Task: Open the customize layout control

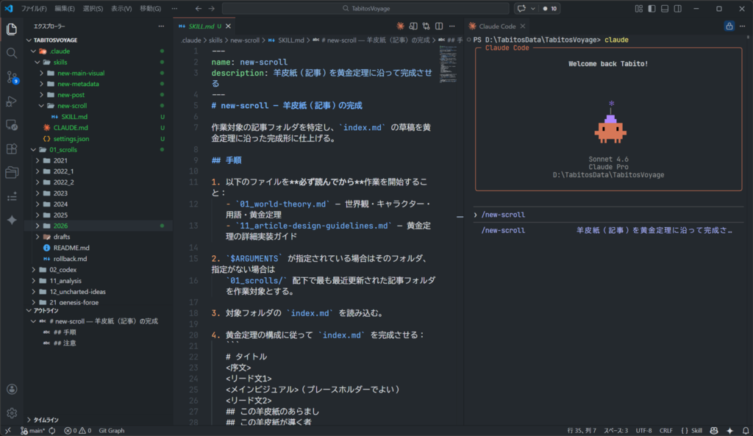Action: pyautogui.click(x=639, y=9)
